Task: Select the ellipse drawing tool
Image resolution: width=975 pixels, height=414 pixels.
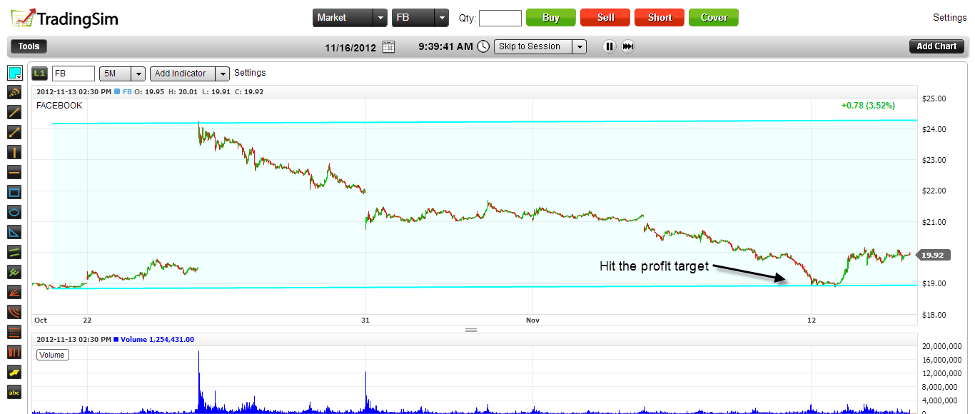Action: (14, 212)
